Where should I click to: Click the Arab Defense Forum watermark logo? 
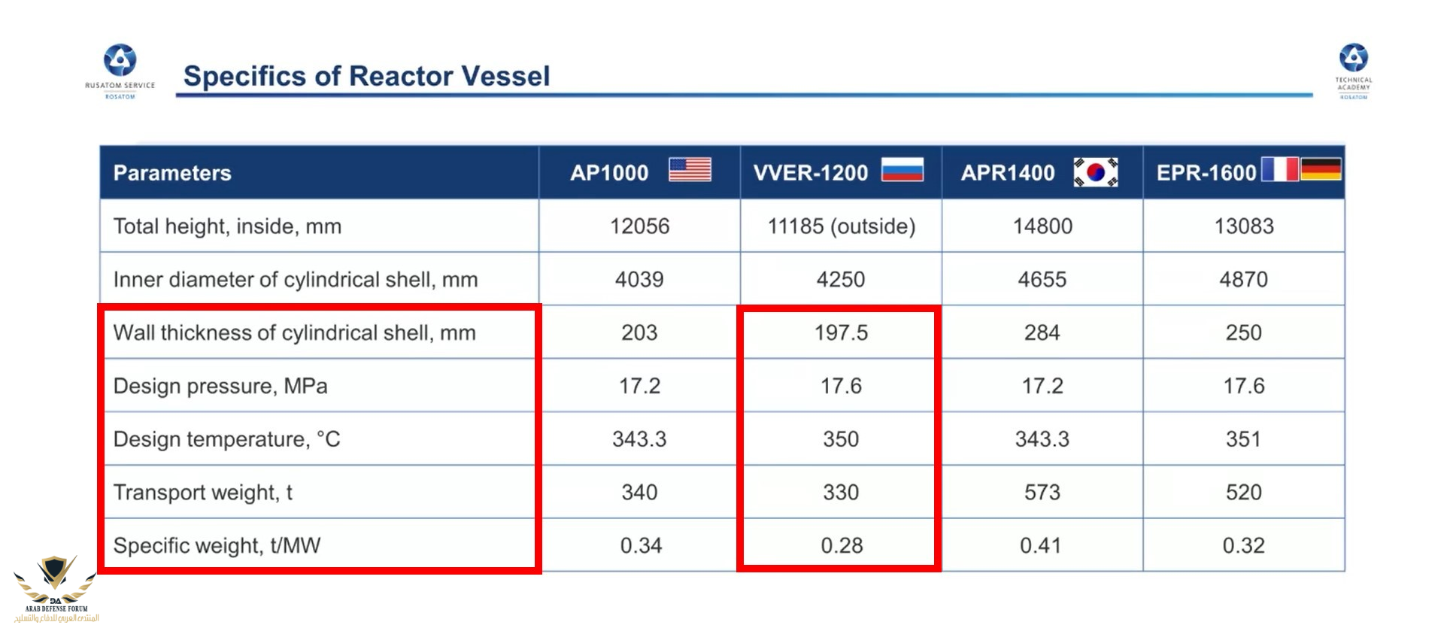(x=56, y=588)
